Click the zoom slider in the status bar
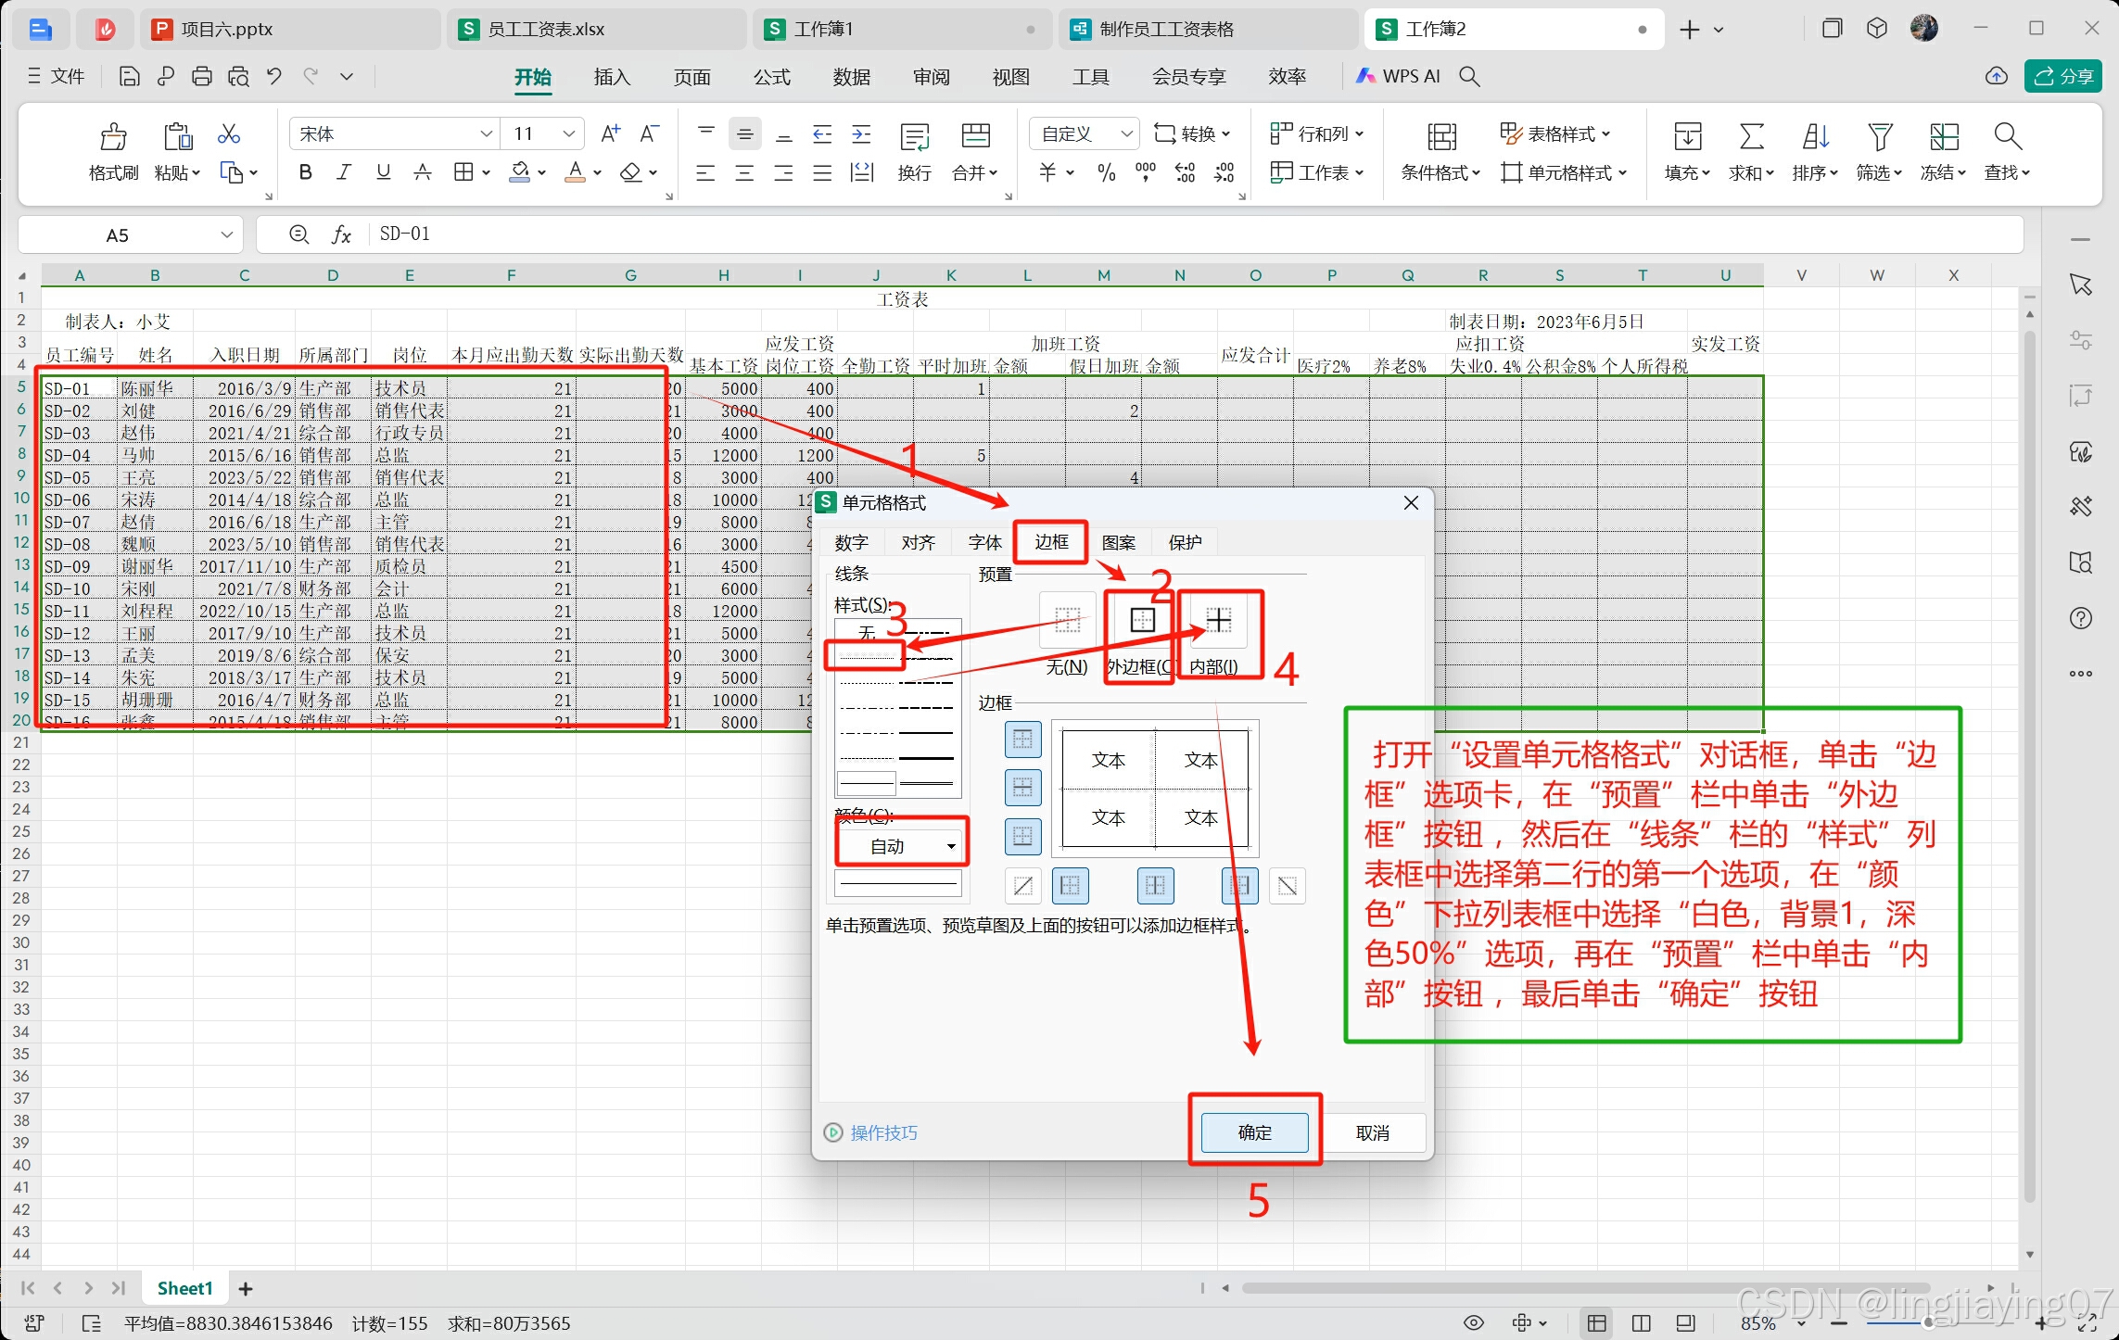Viewport: 2119px width, 1340px height. pos(1928,1323)
